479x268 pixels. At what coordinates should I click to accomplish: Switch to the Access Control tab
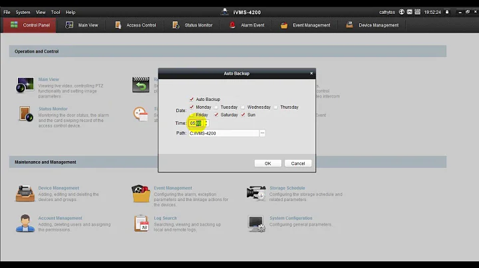click(135, 25)
